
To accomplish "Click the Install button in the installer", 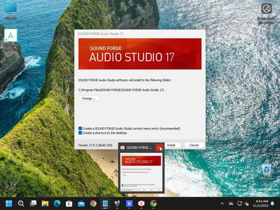I will (x=172, y=145).
